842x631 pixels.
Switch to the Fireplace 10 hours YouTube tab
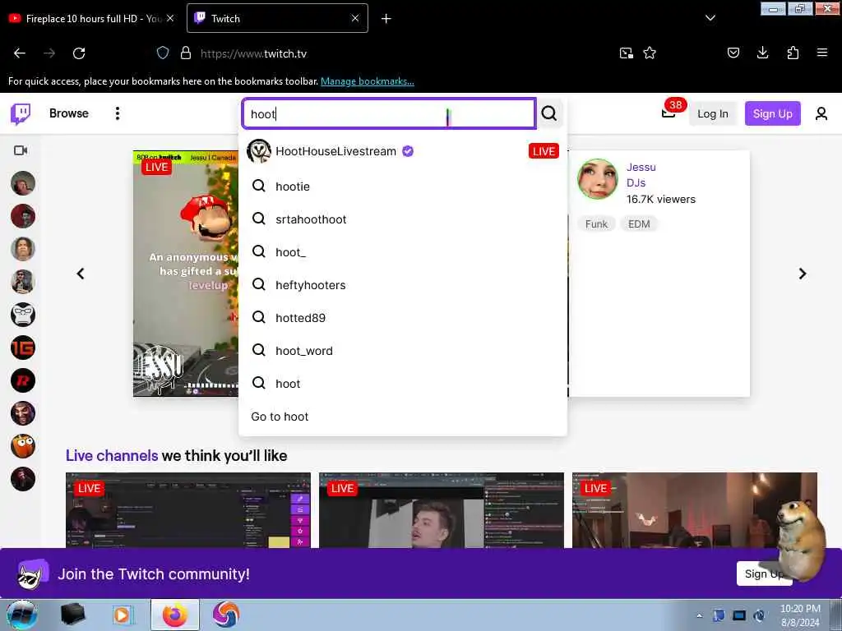coord(91,18)
